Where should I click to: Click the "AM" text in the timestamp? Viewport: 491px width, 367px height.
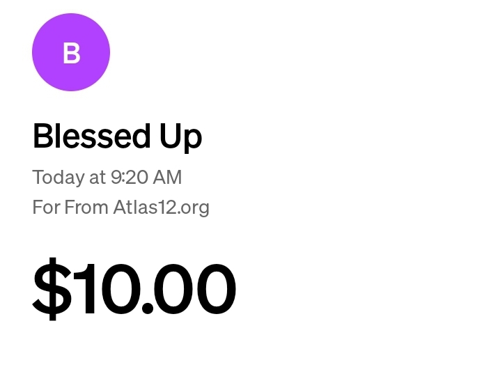pos(167,178)
